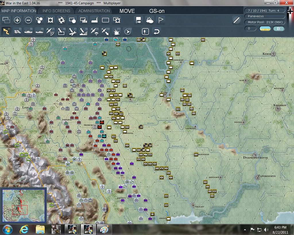Open the Windows Start button

[x=7, y=230]
